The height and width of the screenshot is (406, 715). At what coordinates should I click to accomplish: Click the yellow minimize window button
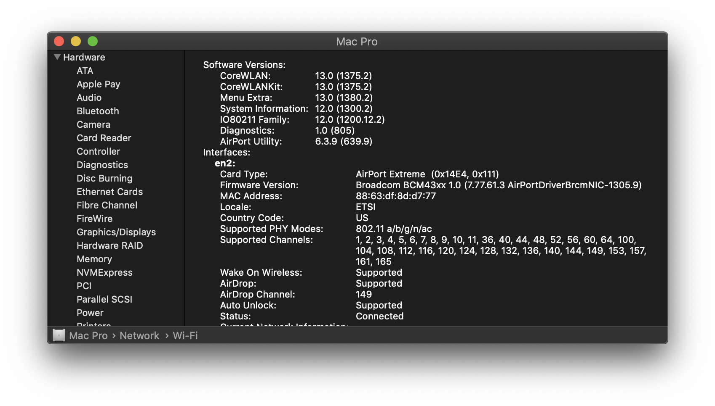[x=76, y=41]
